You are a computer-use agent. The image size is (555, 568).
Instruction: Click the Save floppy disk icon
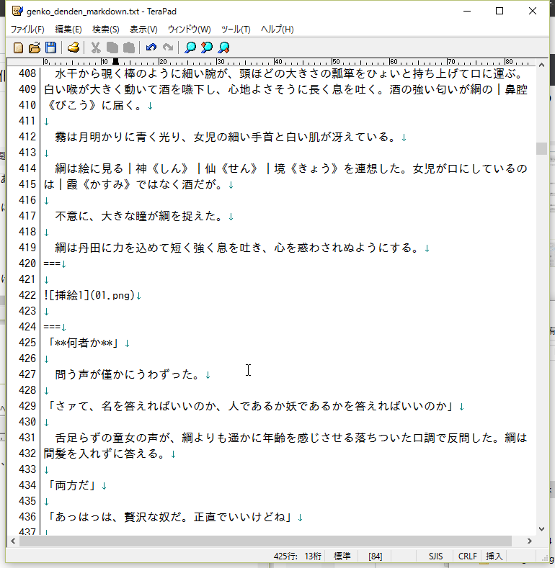[50, 48]
